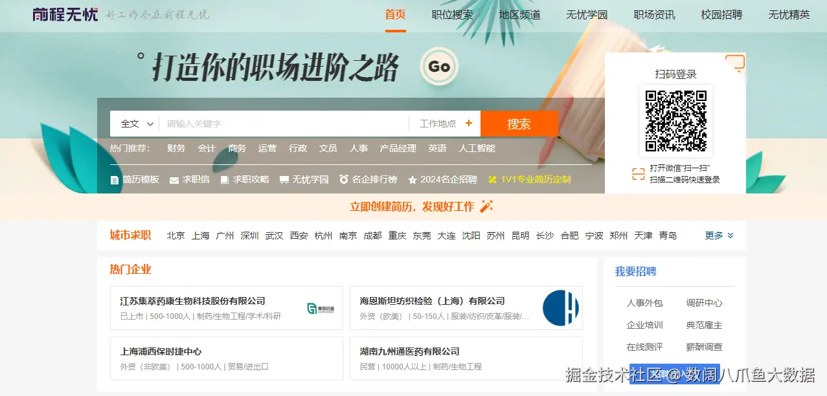Image resolution: width=827 pixels, height=396 pixels.
Task: Click the 薪酬调查 link
Action: (704, 347)
